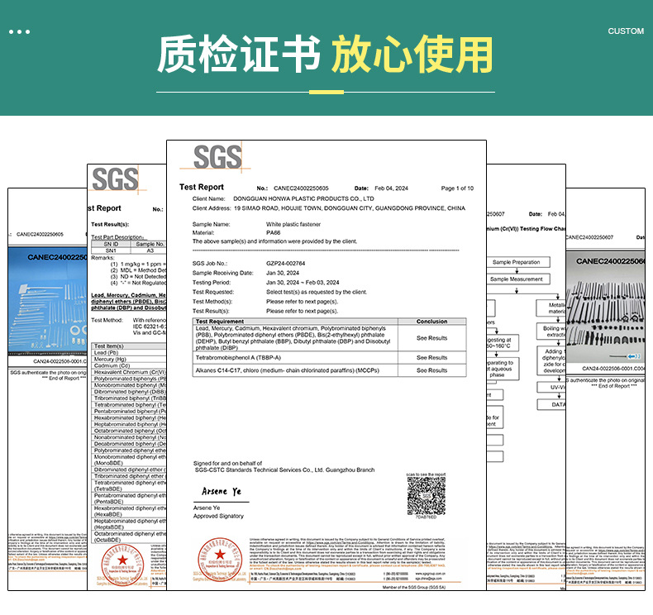Click See Results next to the MCCPs row
653x615 pixels.
pyautogui.click(x=431, y=370)
